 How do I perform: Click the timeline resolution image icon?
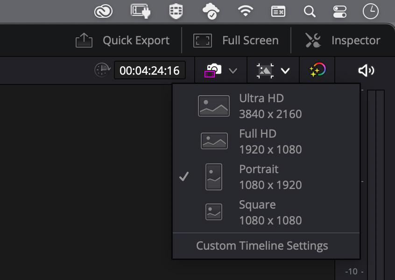coord(265,71)
